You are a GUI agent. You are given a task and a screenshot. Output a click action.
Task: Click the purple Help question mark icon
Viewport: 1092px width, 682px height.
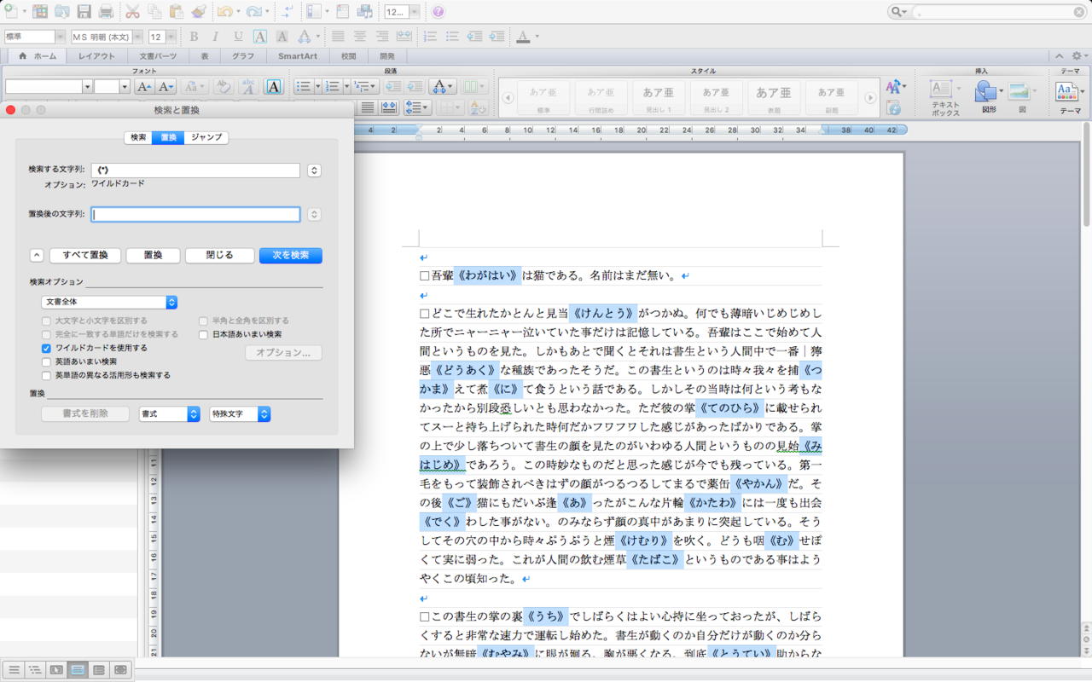click(439, 12)
